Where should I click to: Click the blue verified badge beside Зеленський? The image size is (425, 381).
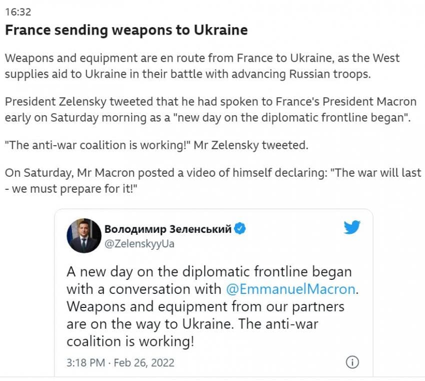pos(240,229)
